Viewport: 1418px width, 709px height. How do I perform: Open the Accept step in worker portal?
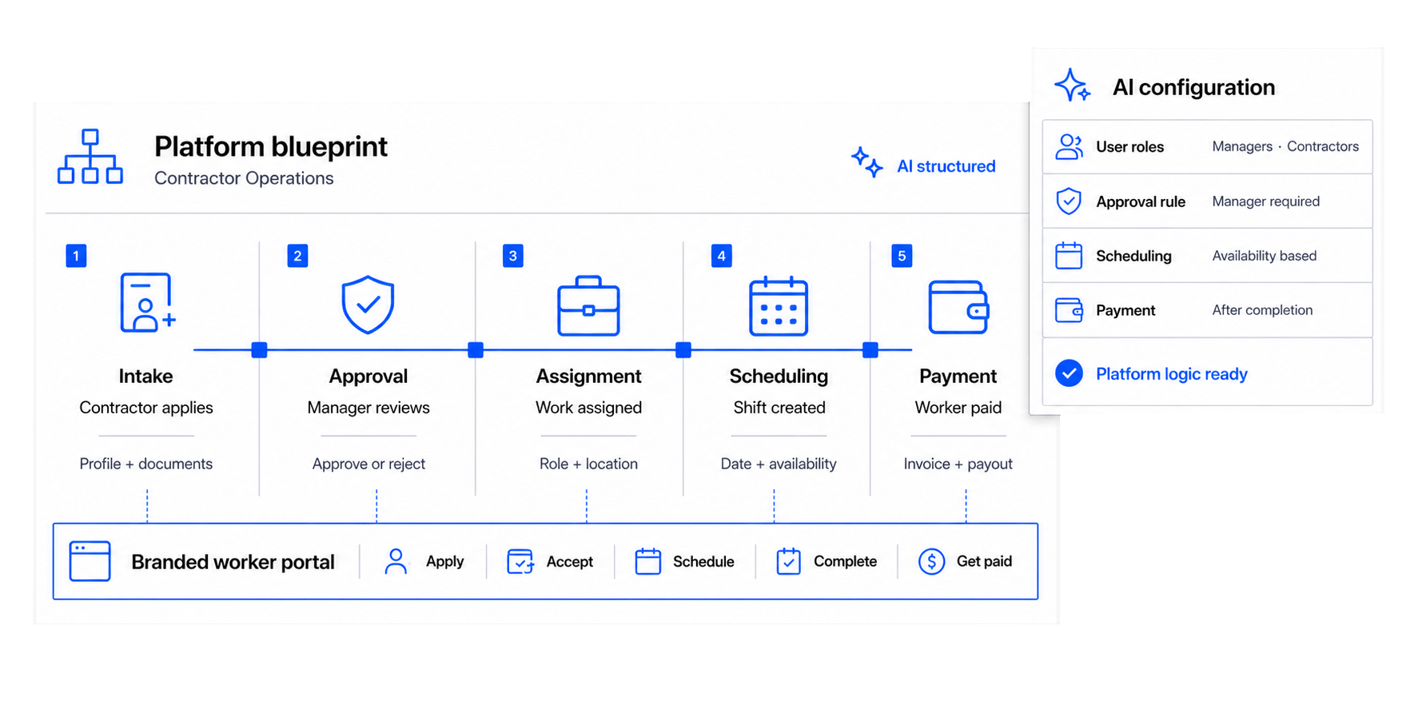[550, 561]
